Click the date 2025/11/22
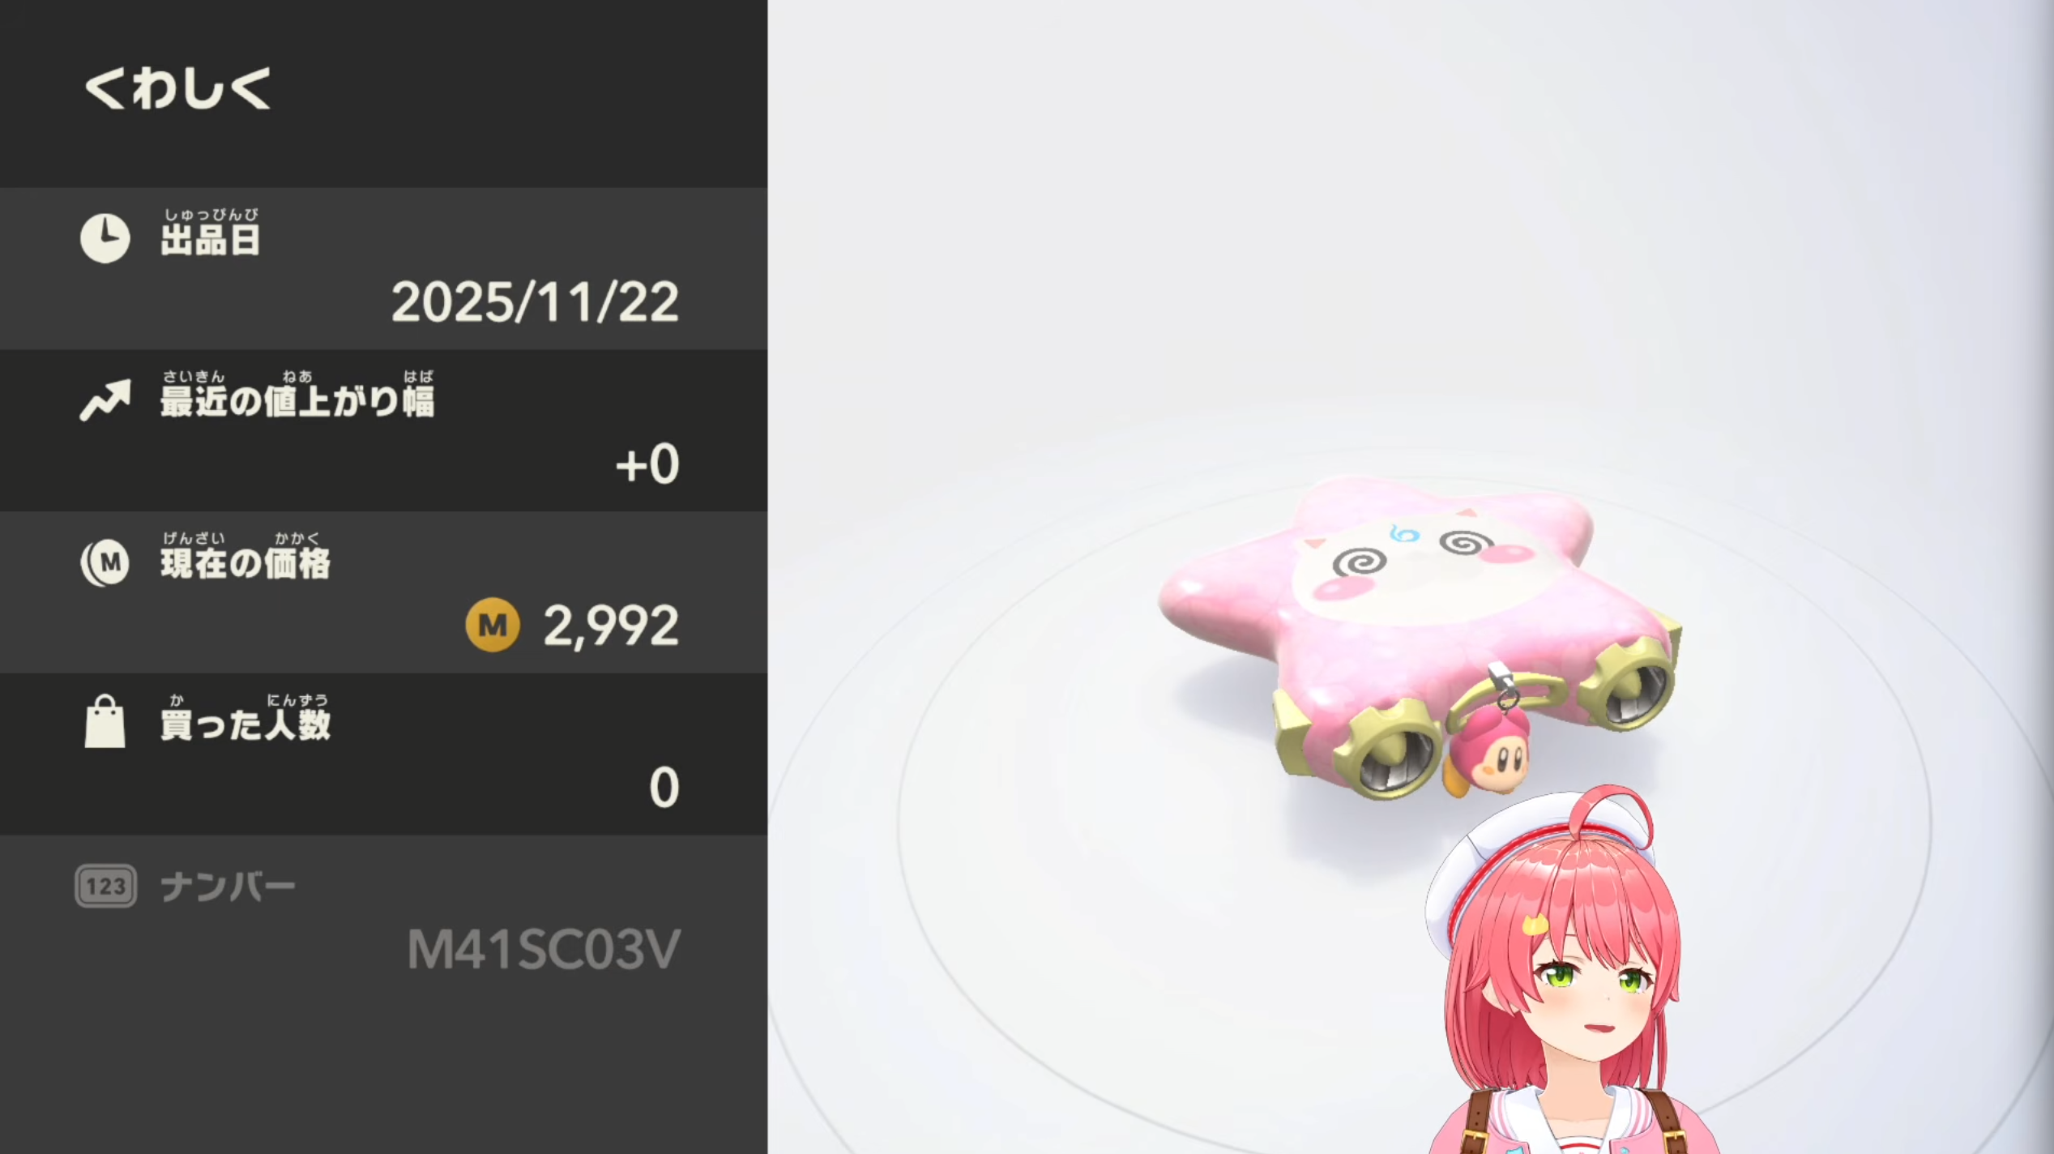 tap(535, 302)
